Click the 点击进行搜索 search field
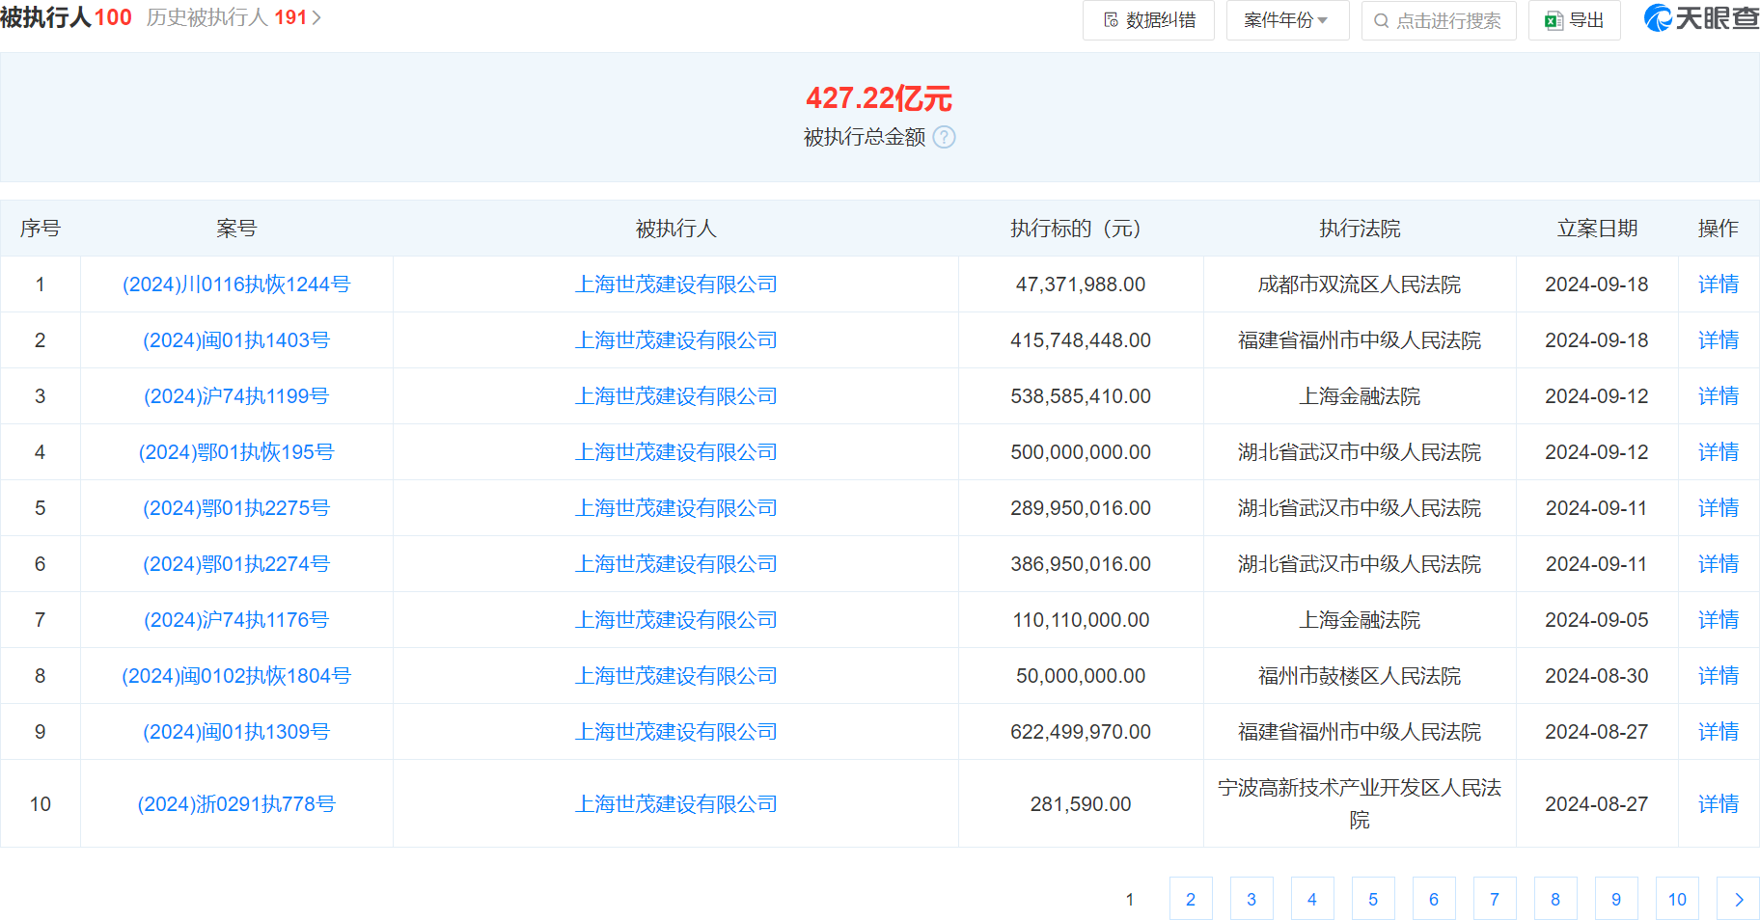The height and width of the screenshot is (920, 1760). click(x=1439, y=20)
